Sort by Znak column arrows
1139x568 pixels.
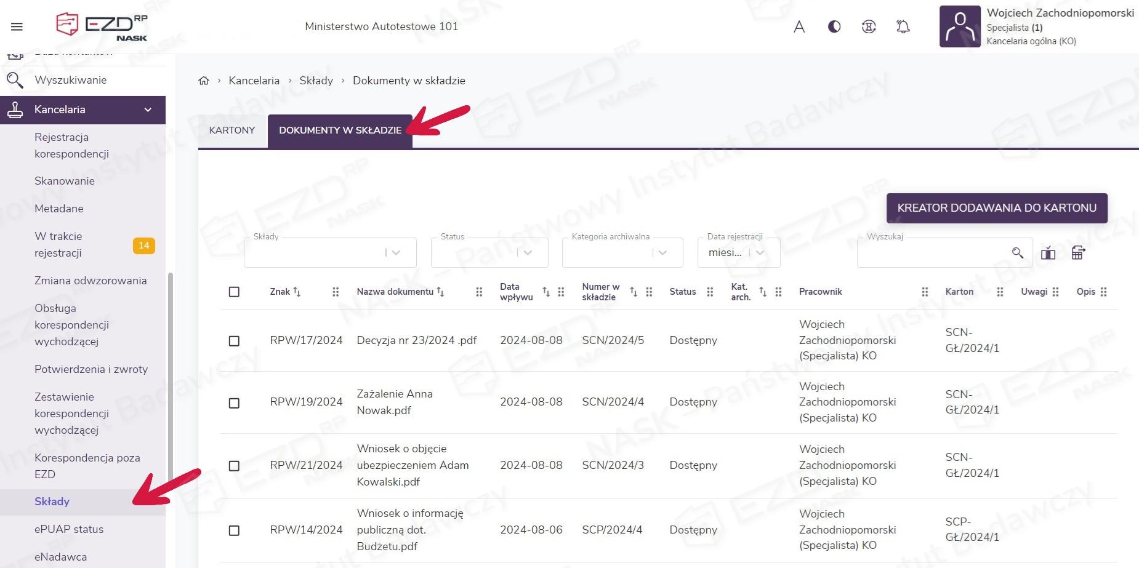297,292
